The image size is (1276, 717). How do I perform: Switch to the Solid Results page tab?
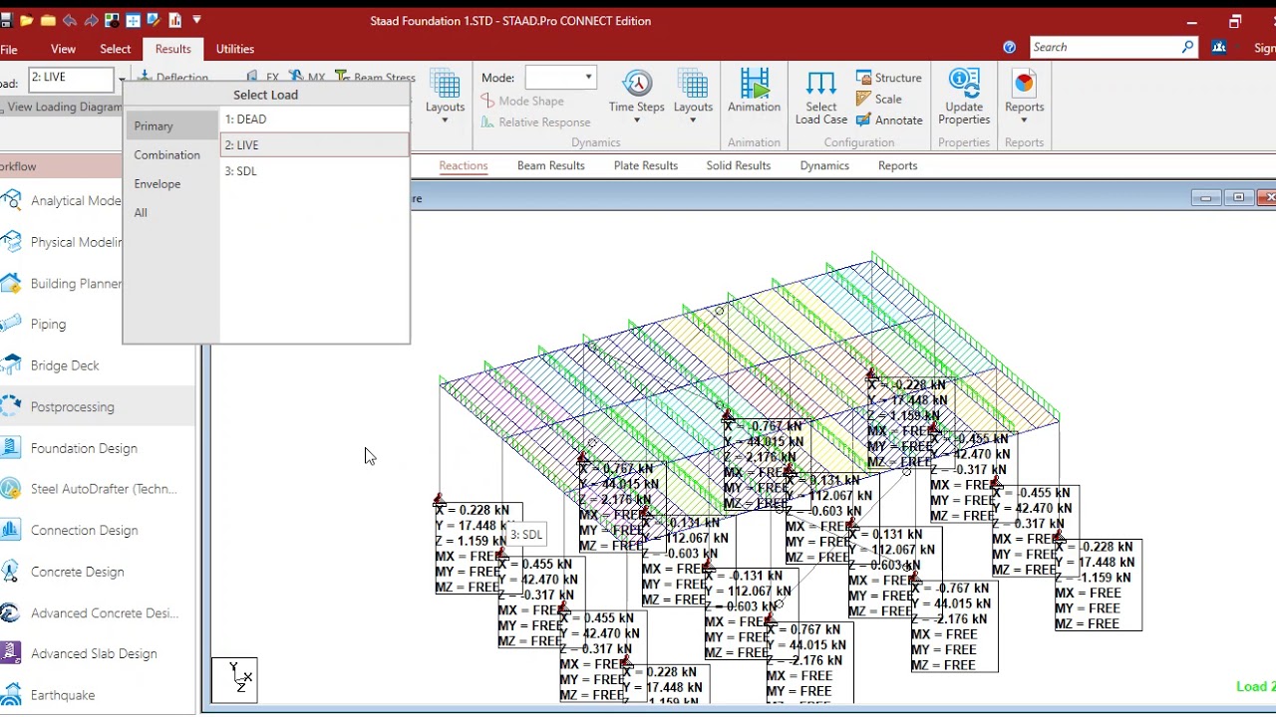738,165
